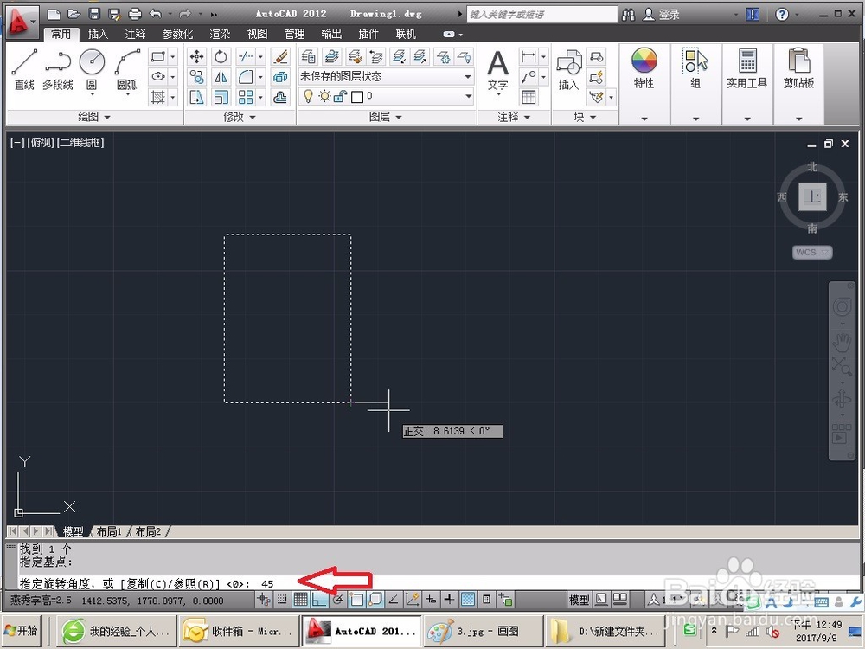Screen dimensions: 865x649
Task: Expand the Modify (修改) panel
Action: [240, 117]
